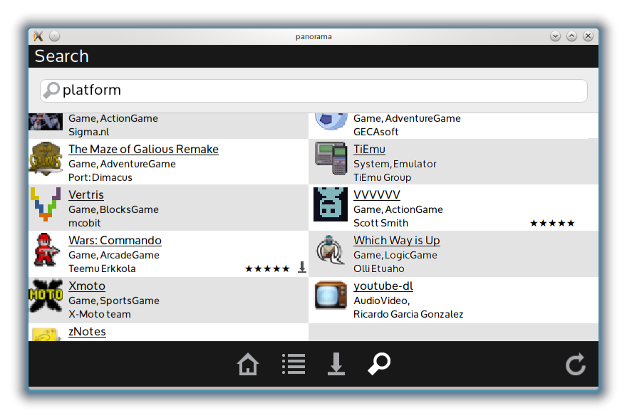The image size is (627, 418).
Task: Open the installed downloads icon
Action: [x=336, y=365]
